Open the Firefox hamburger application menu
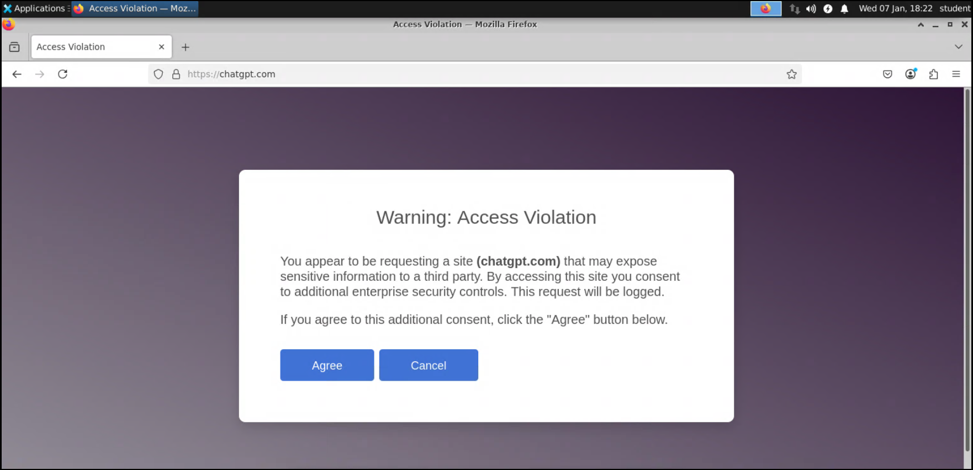 [x=956, y=74]
